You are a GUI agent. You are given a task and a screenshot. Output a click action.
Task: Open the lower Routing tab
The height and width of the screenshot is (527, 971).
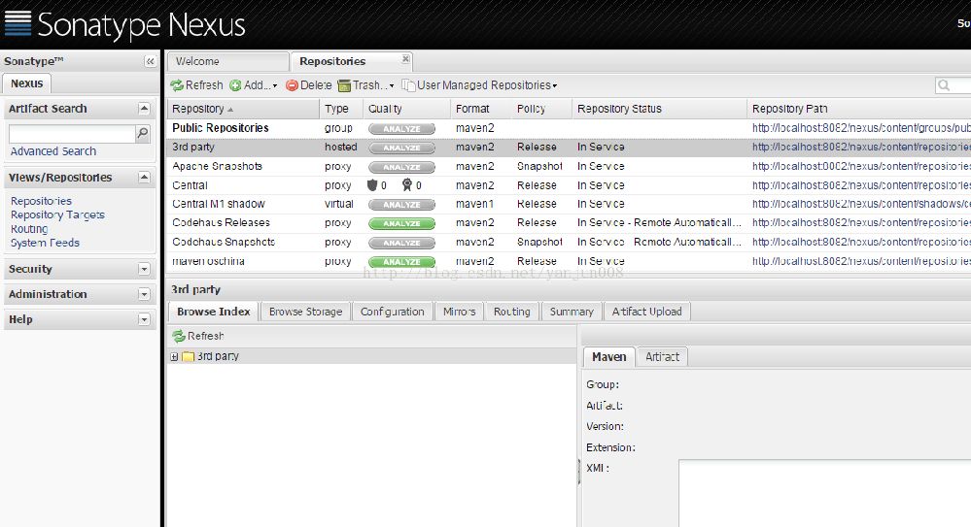point(512,312)
